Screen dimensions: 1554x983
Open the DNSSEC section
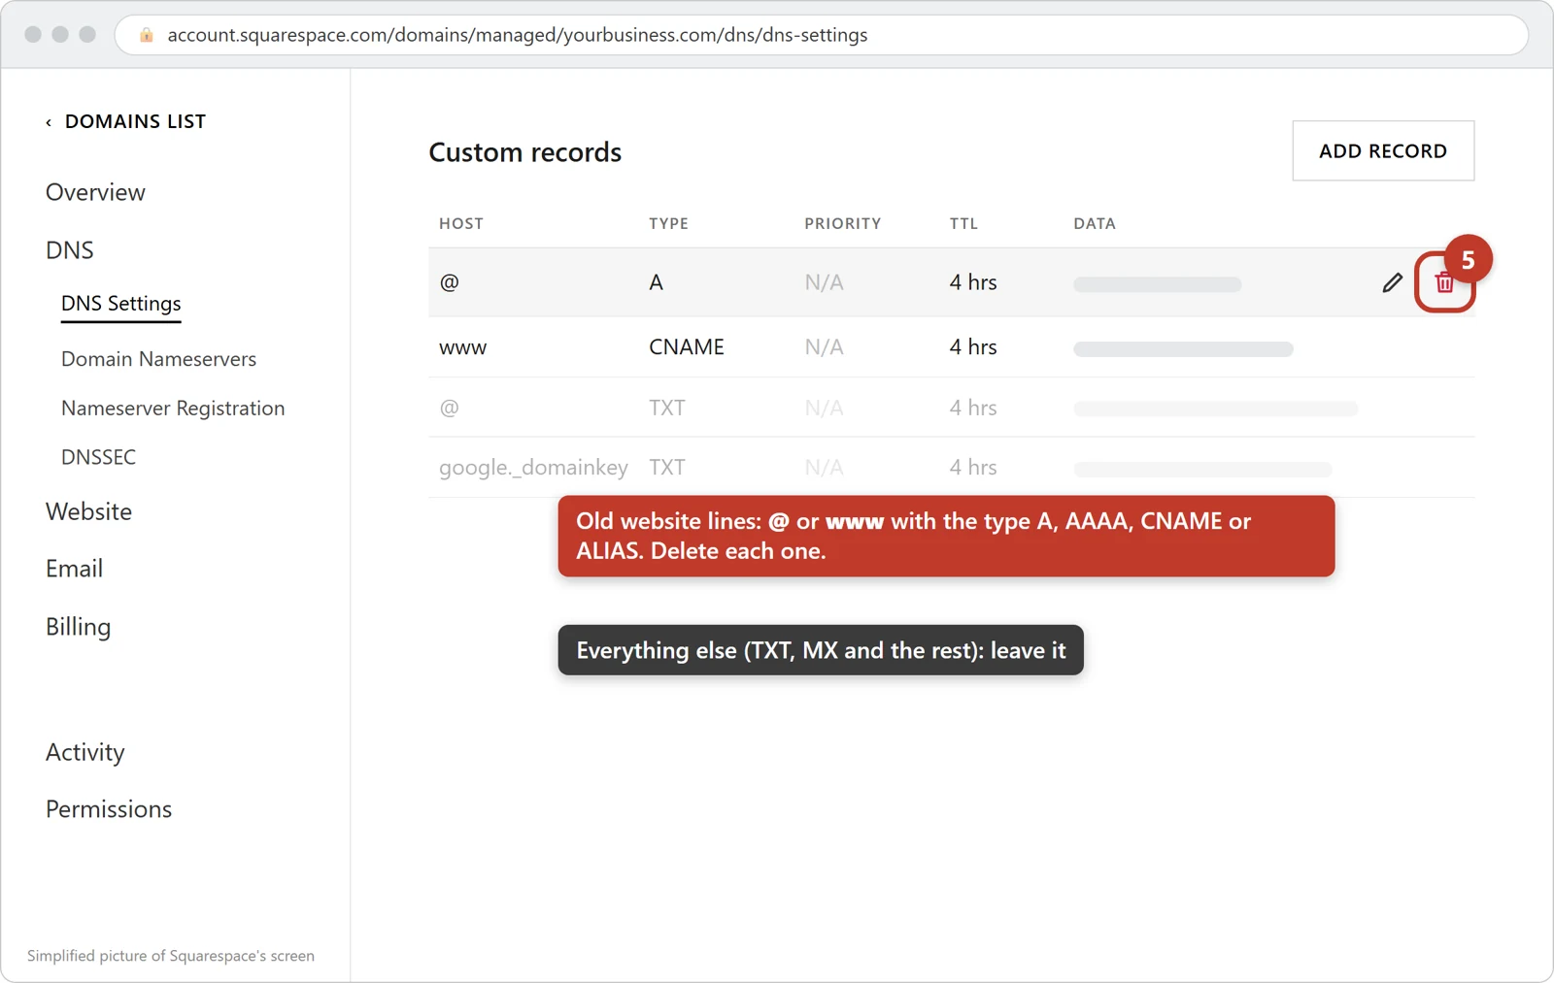[98, 457]
